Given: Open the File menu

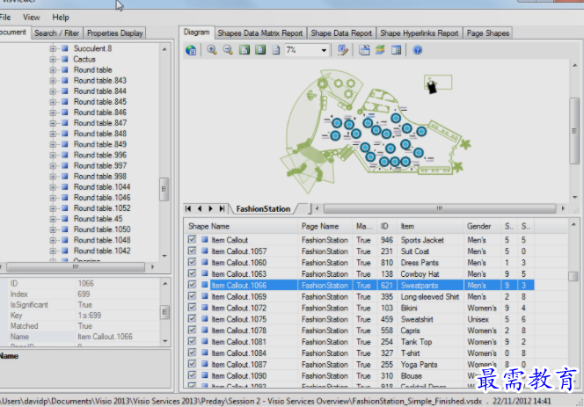Looking at the screenshot, I should pyautogui.click(x=5, y=17).
